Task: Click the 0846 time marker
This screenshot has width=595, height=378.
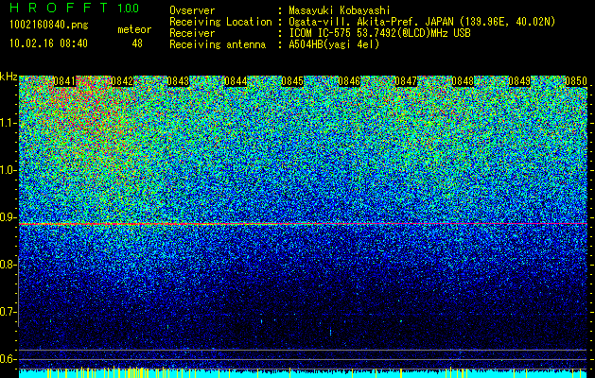Action: [x=349, y=81]
